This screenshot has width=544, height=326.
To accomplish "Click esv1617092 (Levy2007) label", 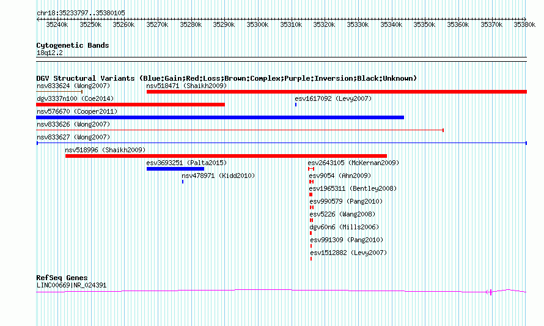I will pyautogui.click(x=333, y=98).
